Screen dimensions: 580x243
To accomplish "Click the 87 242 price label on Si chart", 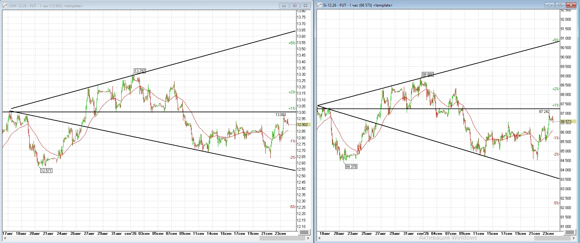I will tap(544, 112).
